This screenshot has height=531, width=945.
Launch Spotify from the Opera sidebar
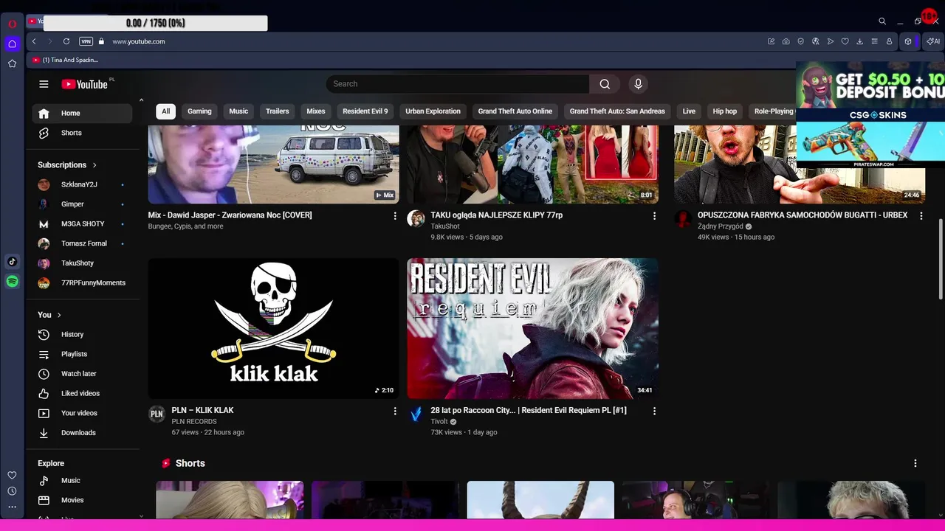point(12,282)
